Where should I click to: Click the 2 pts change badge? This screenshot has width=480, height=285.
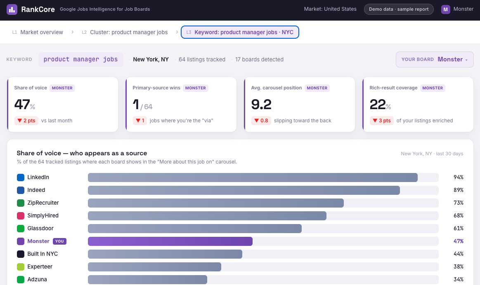(26, 121)
